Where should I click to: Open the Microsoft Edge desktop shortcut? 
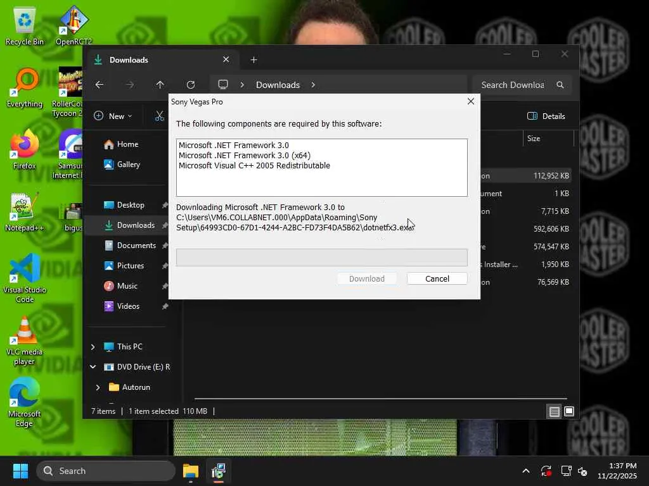[25, 402]
